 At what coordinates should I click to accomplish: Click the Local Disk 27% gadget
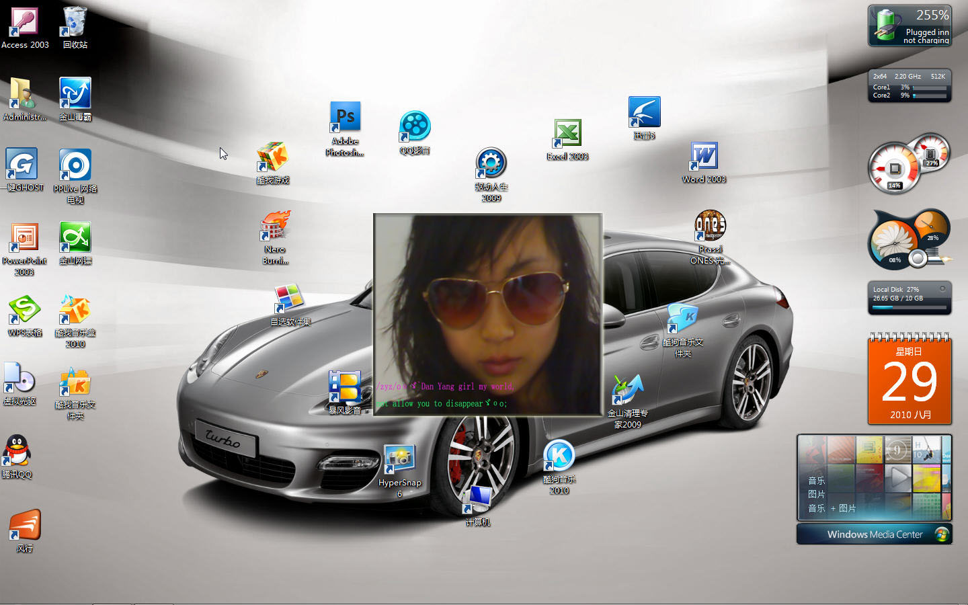[x=910, y=298]
